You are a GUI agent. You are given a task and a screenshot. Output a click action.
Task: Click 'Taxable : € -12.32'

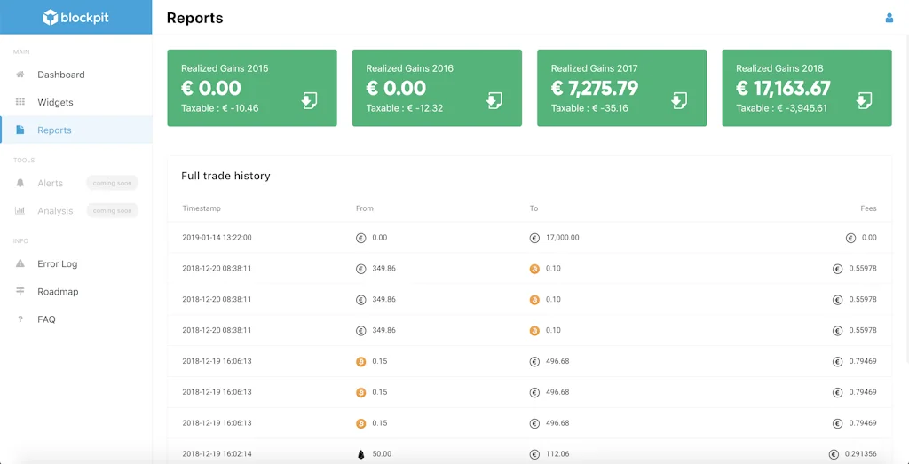[405, 108]
